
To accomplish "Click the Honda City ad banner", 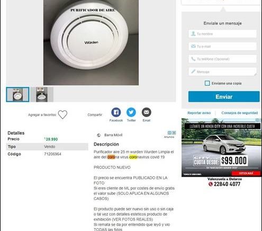I will click(x=221, y=148).
